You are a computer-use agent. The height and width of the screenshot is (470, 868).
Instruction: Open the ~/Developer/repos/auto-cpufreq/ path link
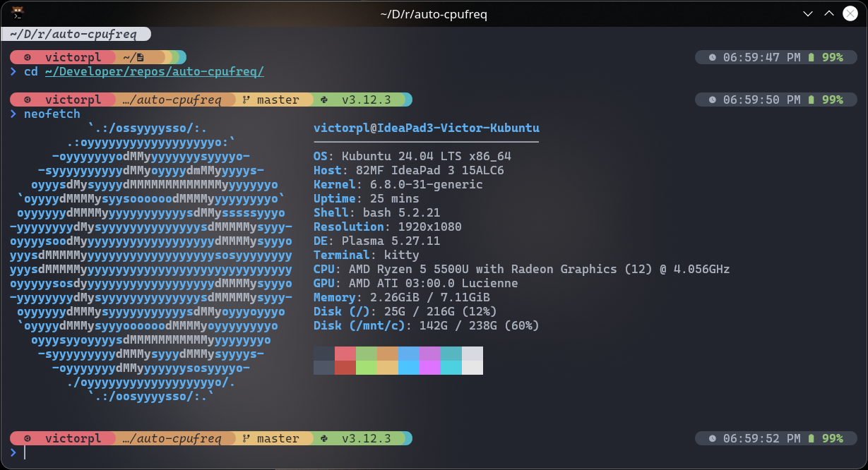click(154, 71)
